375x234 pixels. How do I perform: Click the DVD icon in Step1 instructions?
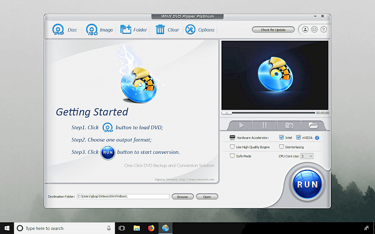[108, 127]
